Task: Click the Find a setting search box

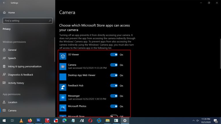Action: click(26, 21)
